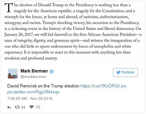Open Mark Berman's profile avatar
146x114 pixels.
click(13, 74)
